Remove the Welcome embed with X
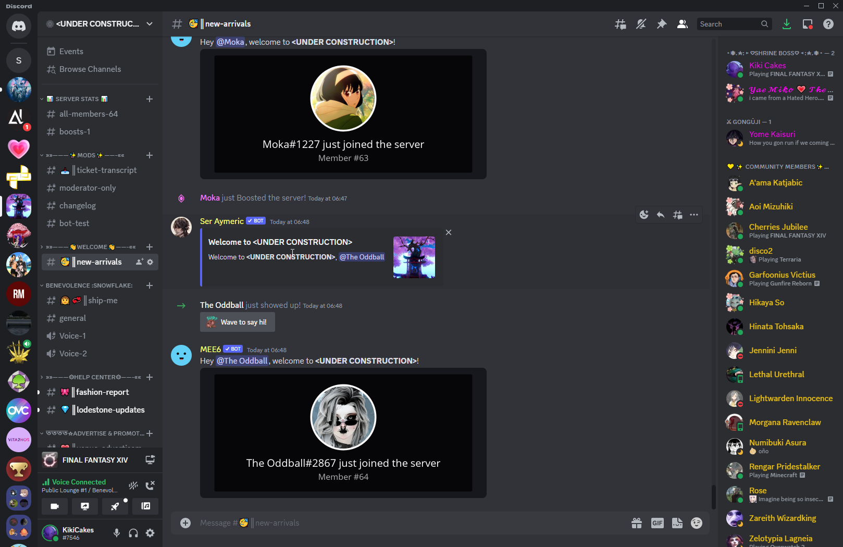This screenshot has height=547, width=843. 449,232
